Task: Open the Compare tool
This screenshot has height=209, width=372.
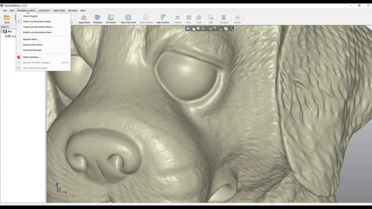Action: 224,19
